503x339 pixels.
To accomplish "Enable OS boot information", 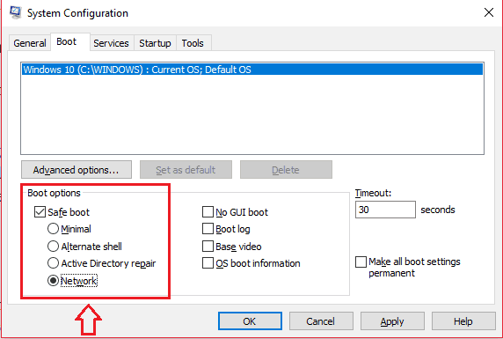I will (x=208, y=263).
